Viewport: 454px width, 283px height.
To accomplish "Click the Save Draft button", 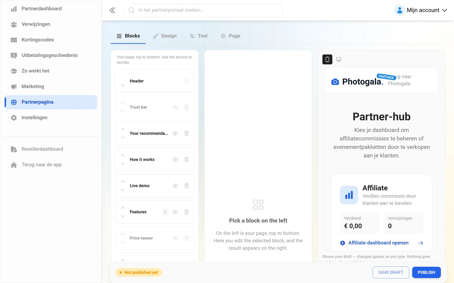I will coord(391,272).
